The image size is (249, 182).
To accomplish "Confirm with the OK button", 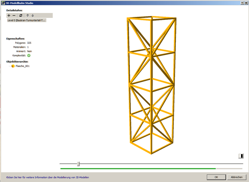I will point(216,177).
